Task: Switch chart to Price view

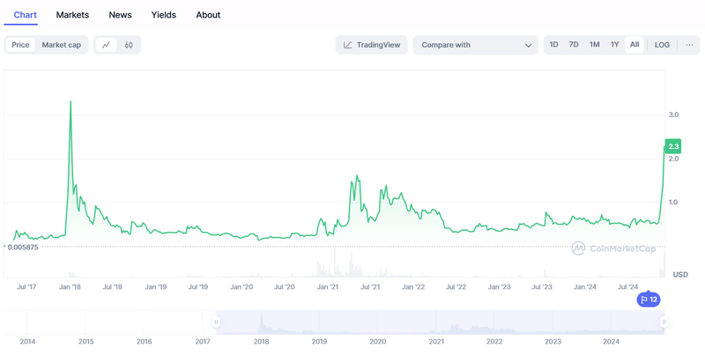Action: tap(20, 45)
